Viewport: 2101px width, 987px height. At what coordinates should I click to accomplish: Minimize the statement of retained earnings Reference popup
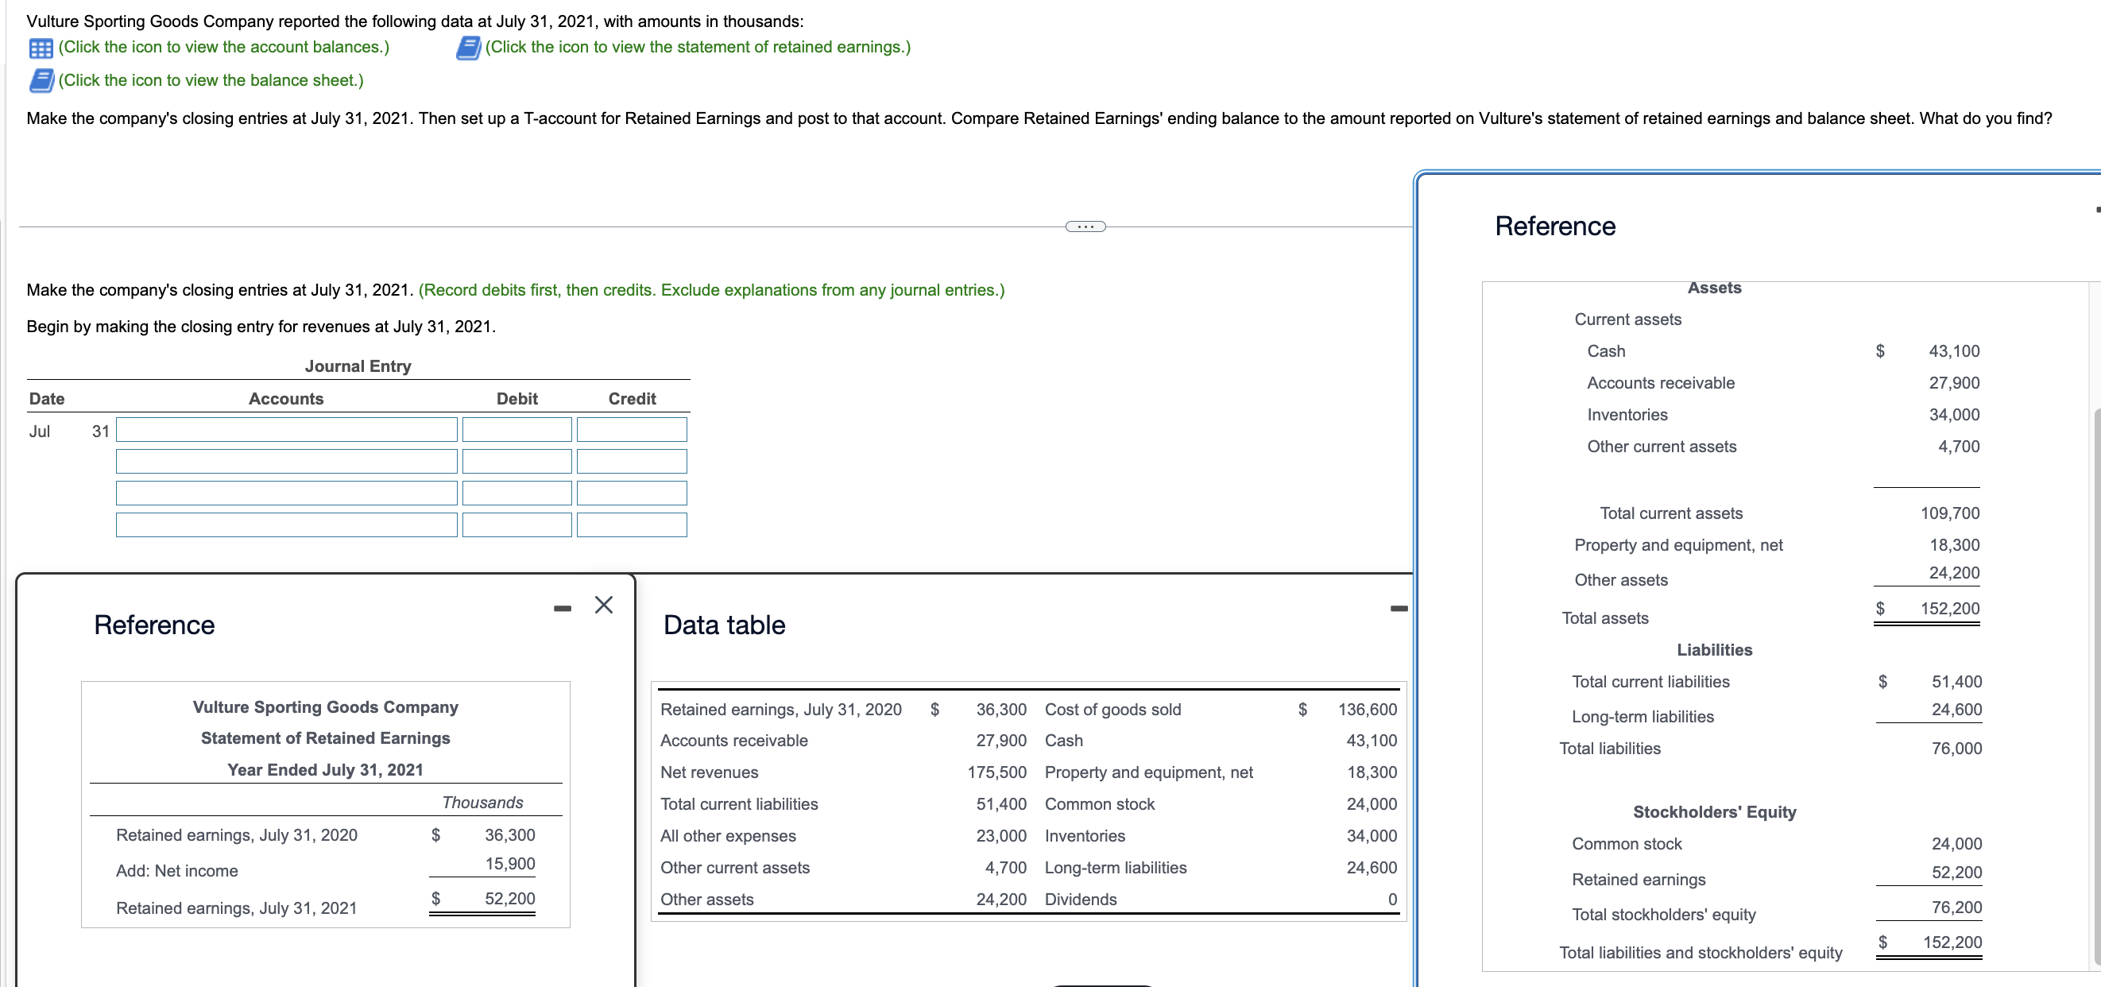tap(562, 608)
